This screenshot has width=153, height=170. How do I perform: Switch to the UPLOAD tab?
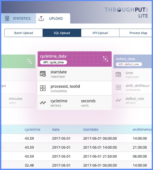(x=53, y=18)
